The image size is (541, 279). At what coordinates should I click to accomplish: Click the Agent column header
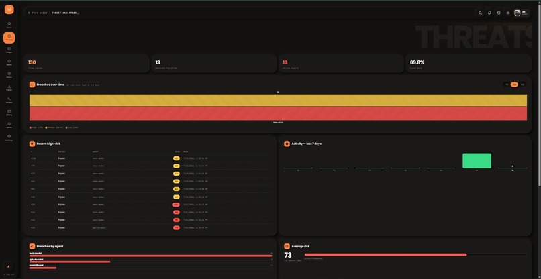point(95,152)
